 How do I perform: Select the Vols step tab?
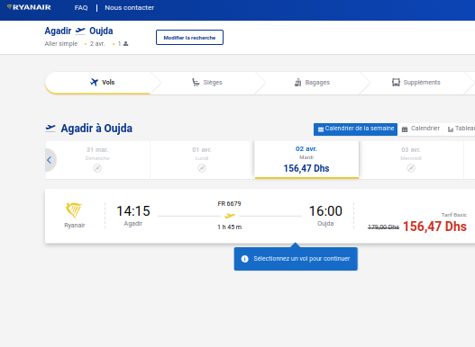pyautogui.click(x=103, y=83)
